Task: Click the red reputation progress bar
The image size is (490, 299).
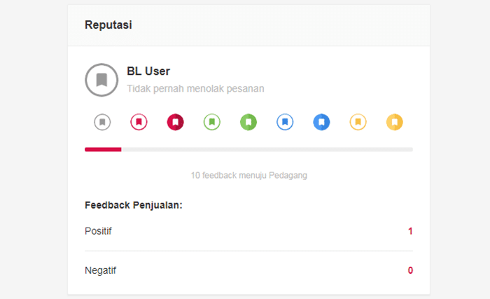Action: [103, 149]
